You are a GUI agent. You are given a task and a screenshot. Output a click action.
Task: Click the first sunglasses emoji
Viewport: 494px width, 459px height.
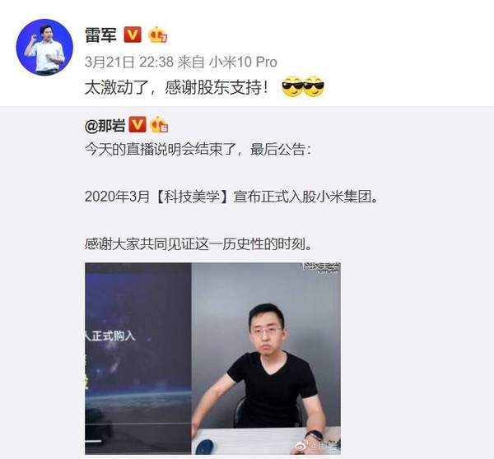[x=292, y=86]
